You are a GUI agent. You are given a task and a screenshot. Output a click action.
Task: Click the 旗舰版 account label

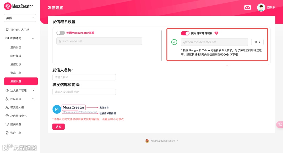click(x=271, y=7)
